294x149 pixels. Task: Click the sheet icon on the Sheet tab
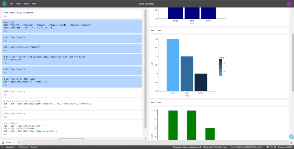point(3,143)
